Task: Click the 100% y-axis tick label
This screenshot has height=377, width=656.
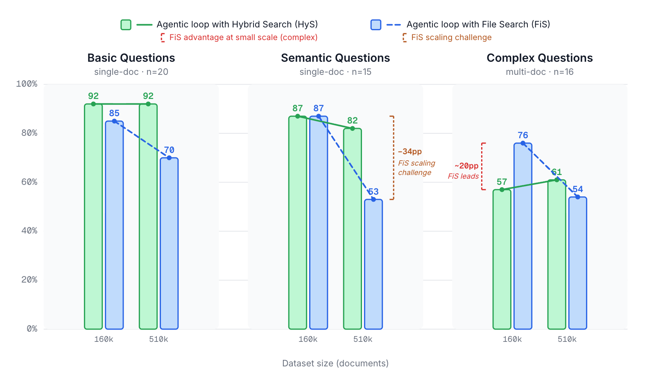Action: (27, 84)
